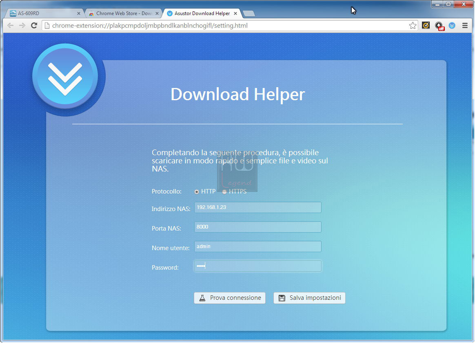
Task: Open a new tab
Action: [249, 13]
